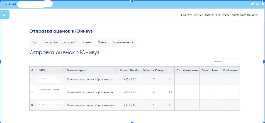The height and width of the screenshot is (123, 265).
Task: Open the Участники tab
Action: point(70,42)
